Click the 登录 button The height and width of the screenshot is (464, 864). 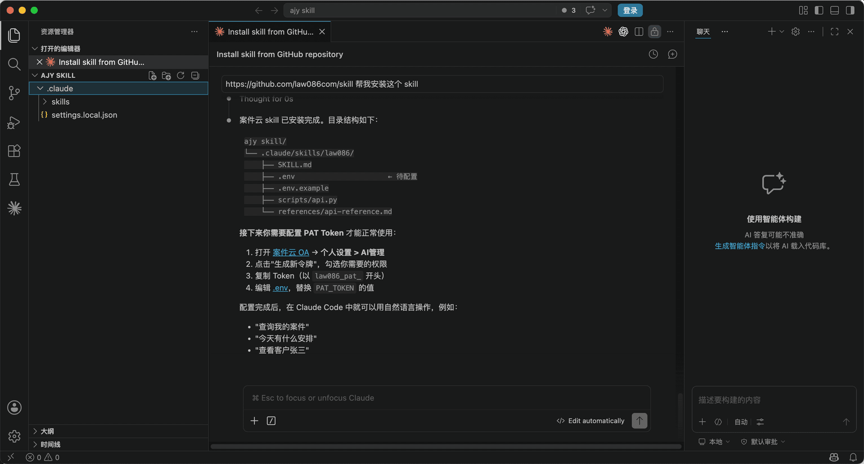630,10
